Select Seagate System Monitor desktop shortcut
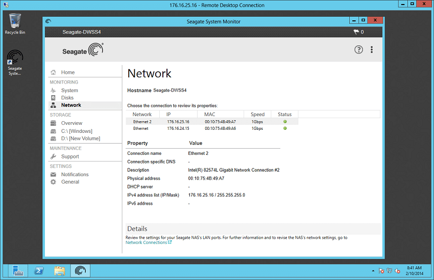Screen dimensions: 434x280 [x=15, y=63]
